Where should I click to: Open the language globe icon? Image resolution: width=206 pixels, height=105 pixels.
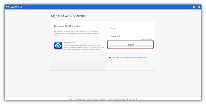click(199, 7)
